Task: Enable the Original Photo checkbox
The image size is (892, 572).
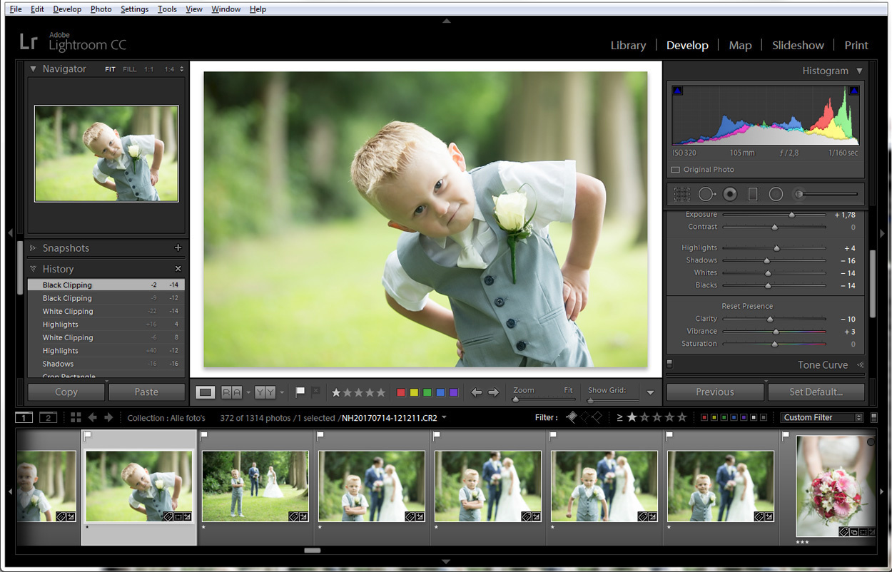Action: coord(676,170)
